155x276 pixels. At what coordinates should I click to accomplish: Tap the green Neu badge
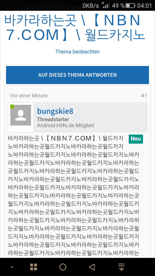click(136, 139)
